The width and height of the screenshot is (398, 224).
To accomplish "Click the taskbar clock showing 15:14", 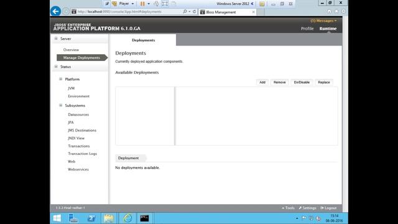I will coord(335,218).
